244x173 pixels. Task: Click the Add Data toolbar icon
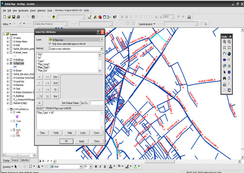point(54,17)
